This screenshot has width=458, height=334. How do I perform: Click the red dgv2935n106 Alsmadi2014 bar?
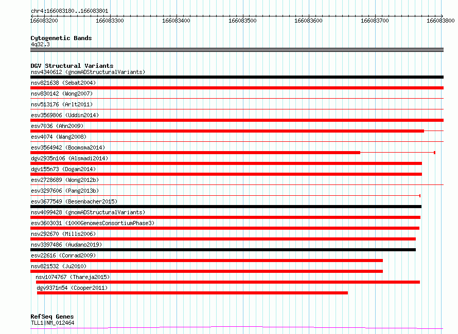tap(226, 163)
